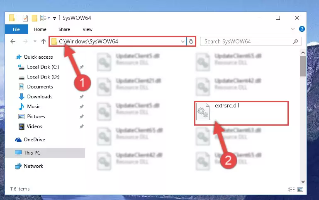Refresh the SysWOW64 folder view
The image size is (319, 200).
191,42
